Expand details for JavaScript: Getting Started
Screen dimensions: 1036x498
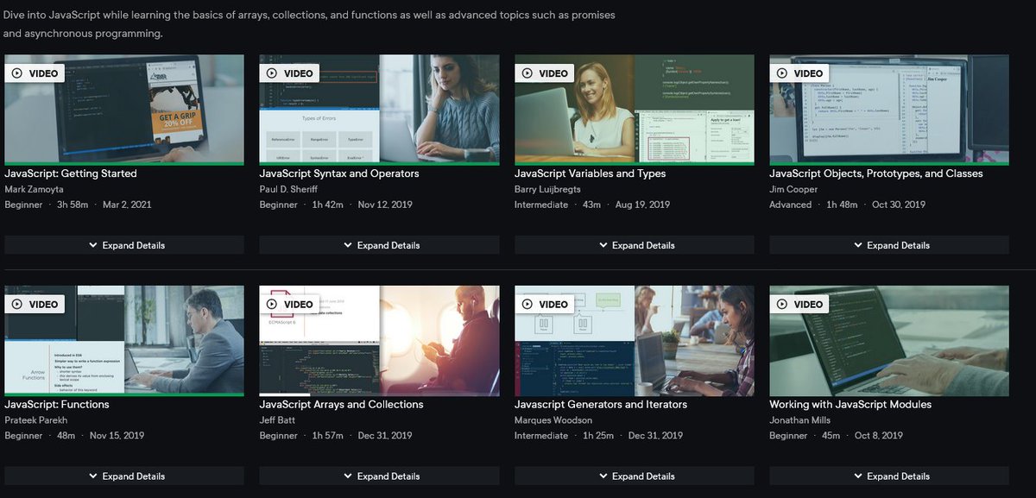[x=124, y=245]
